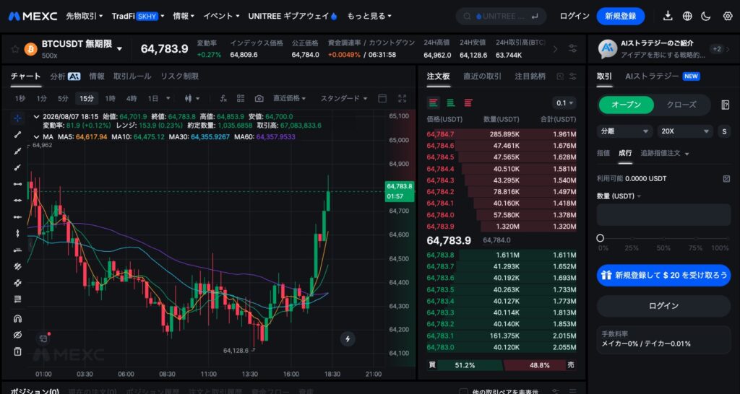
Task: Click 新規登録 button in header
Action: point(621,16)
